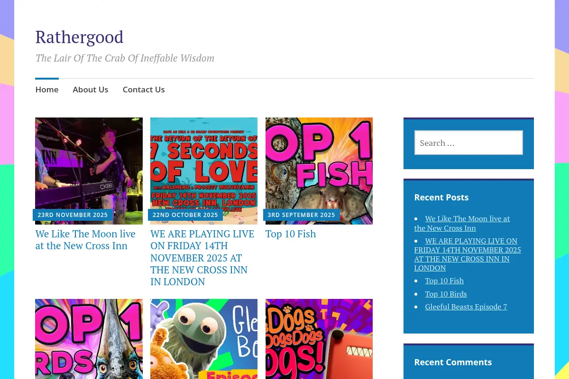Open the 'We Like The Moon live' post title
The height and width of the screenshot is (379, 569).
coord(85,240)
